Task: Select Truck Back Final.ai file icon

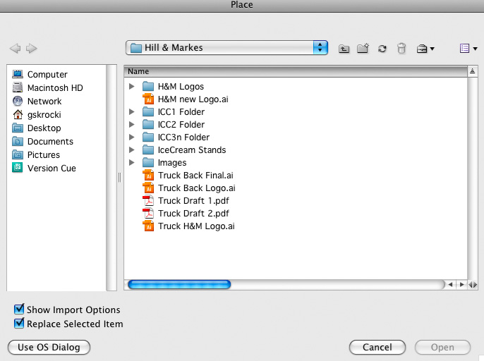Action: (x=148, y=176)
